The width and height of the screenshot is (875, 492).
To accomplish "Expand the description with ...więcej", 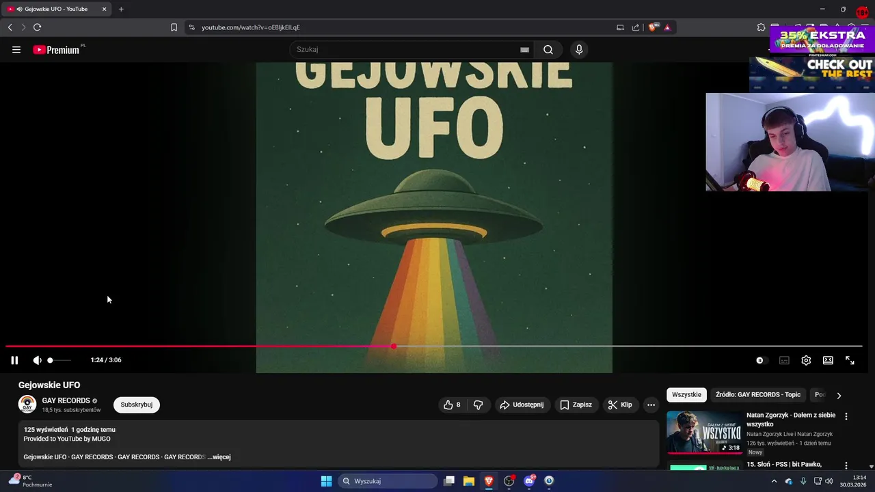I will point(219,457).
